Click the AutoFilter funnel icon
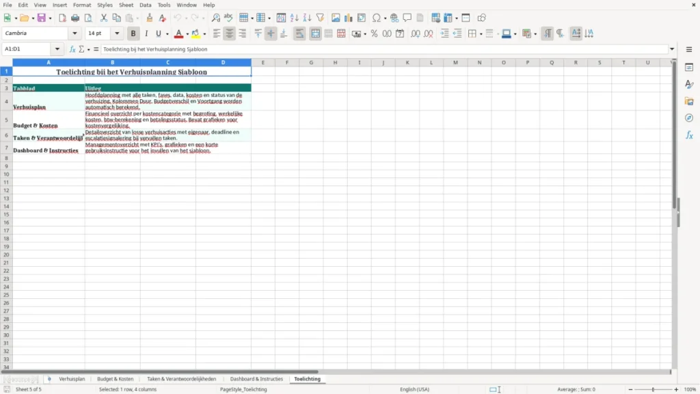 click(x=320, y=18)
